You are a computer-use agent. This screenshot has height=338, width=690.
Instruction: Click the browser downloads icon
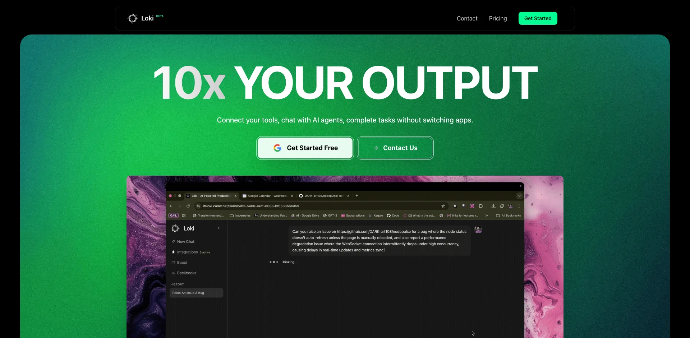click(x=493, y=206)
